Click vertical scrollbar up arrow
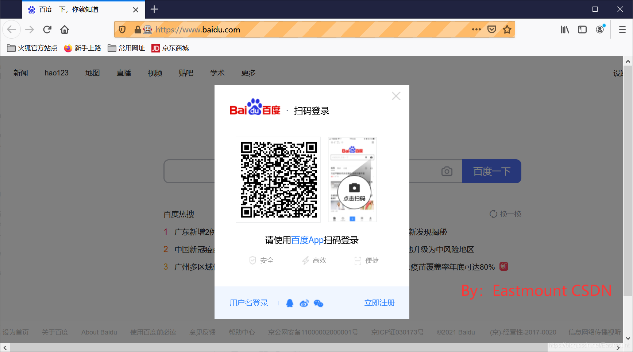 point(628,61)
